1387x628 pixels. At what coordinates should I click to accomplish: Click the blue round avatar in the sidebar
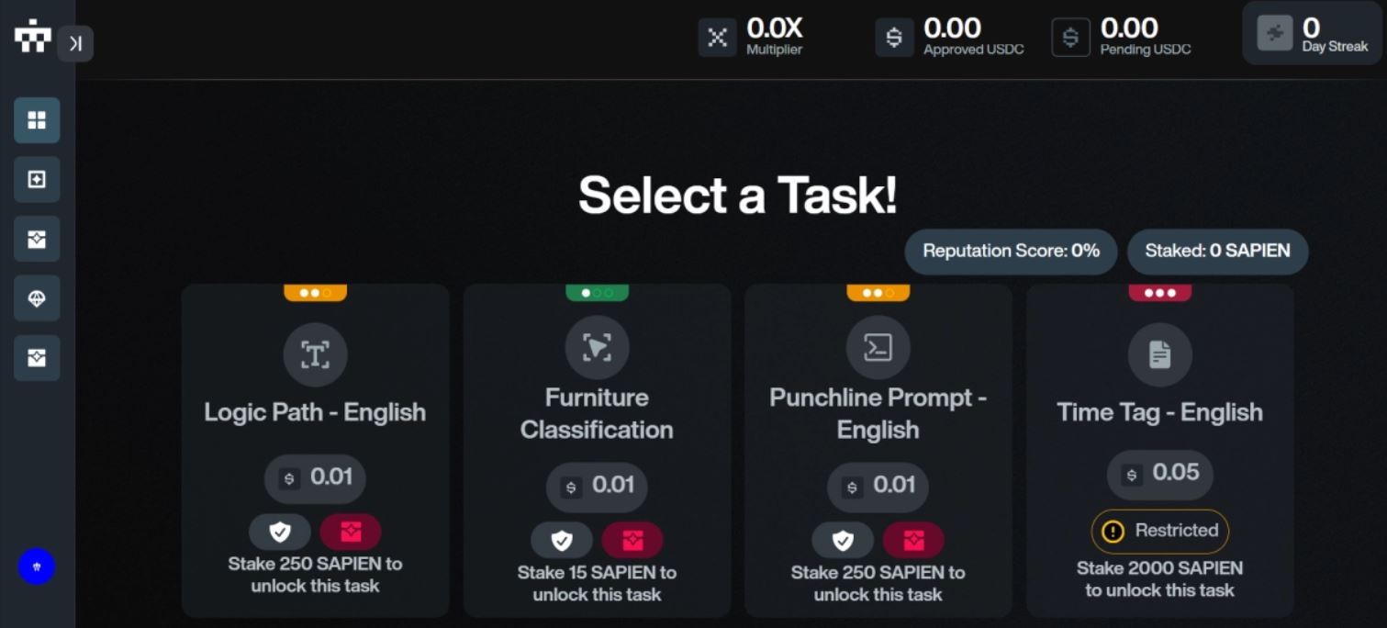click(37, 566)
